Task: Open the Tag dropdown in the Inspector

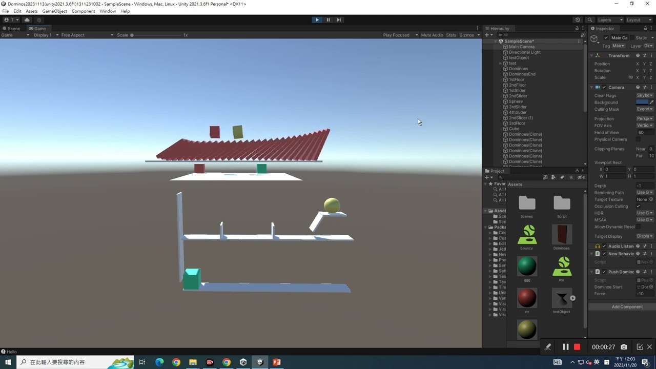Action: [x=619, y=46]
